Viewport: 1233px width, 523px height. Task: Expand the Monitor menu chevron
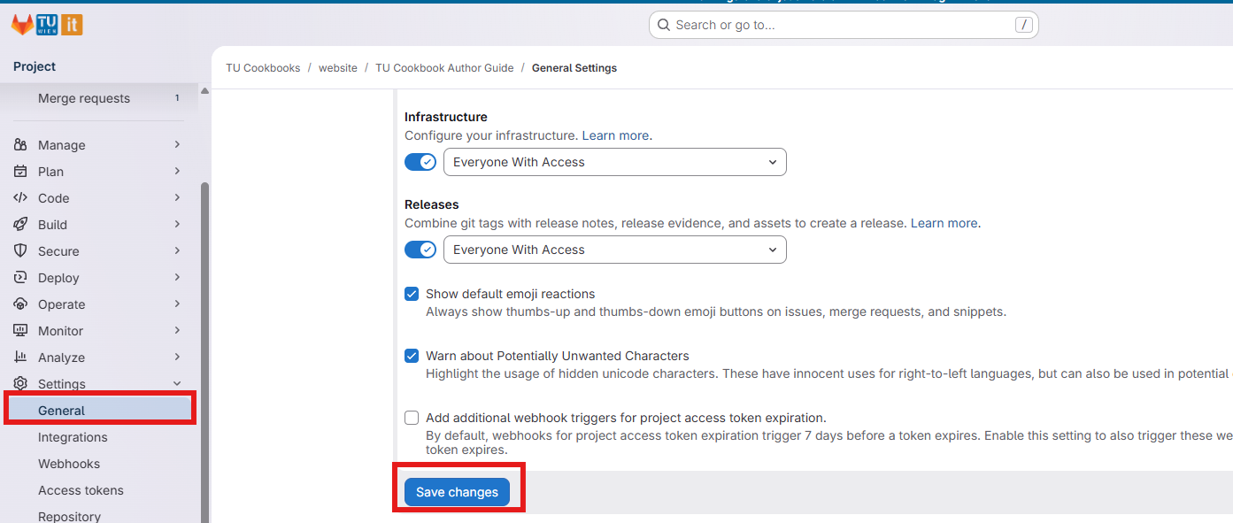click(x=177, y=330)
